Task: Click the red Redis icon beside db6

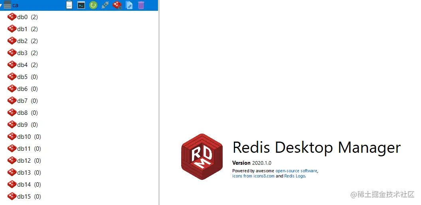Action: click(x=12, y=89)
